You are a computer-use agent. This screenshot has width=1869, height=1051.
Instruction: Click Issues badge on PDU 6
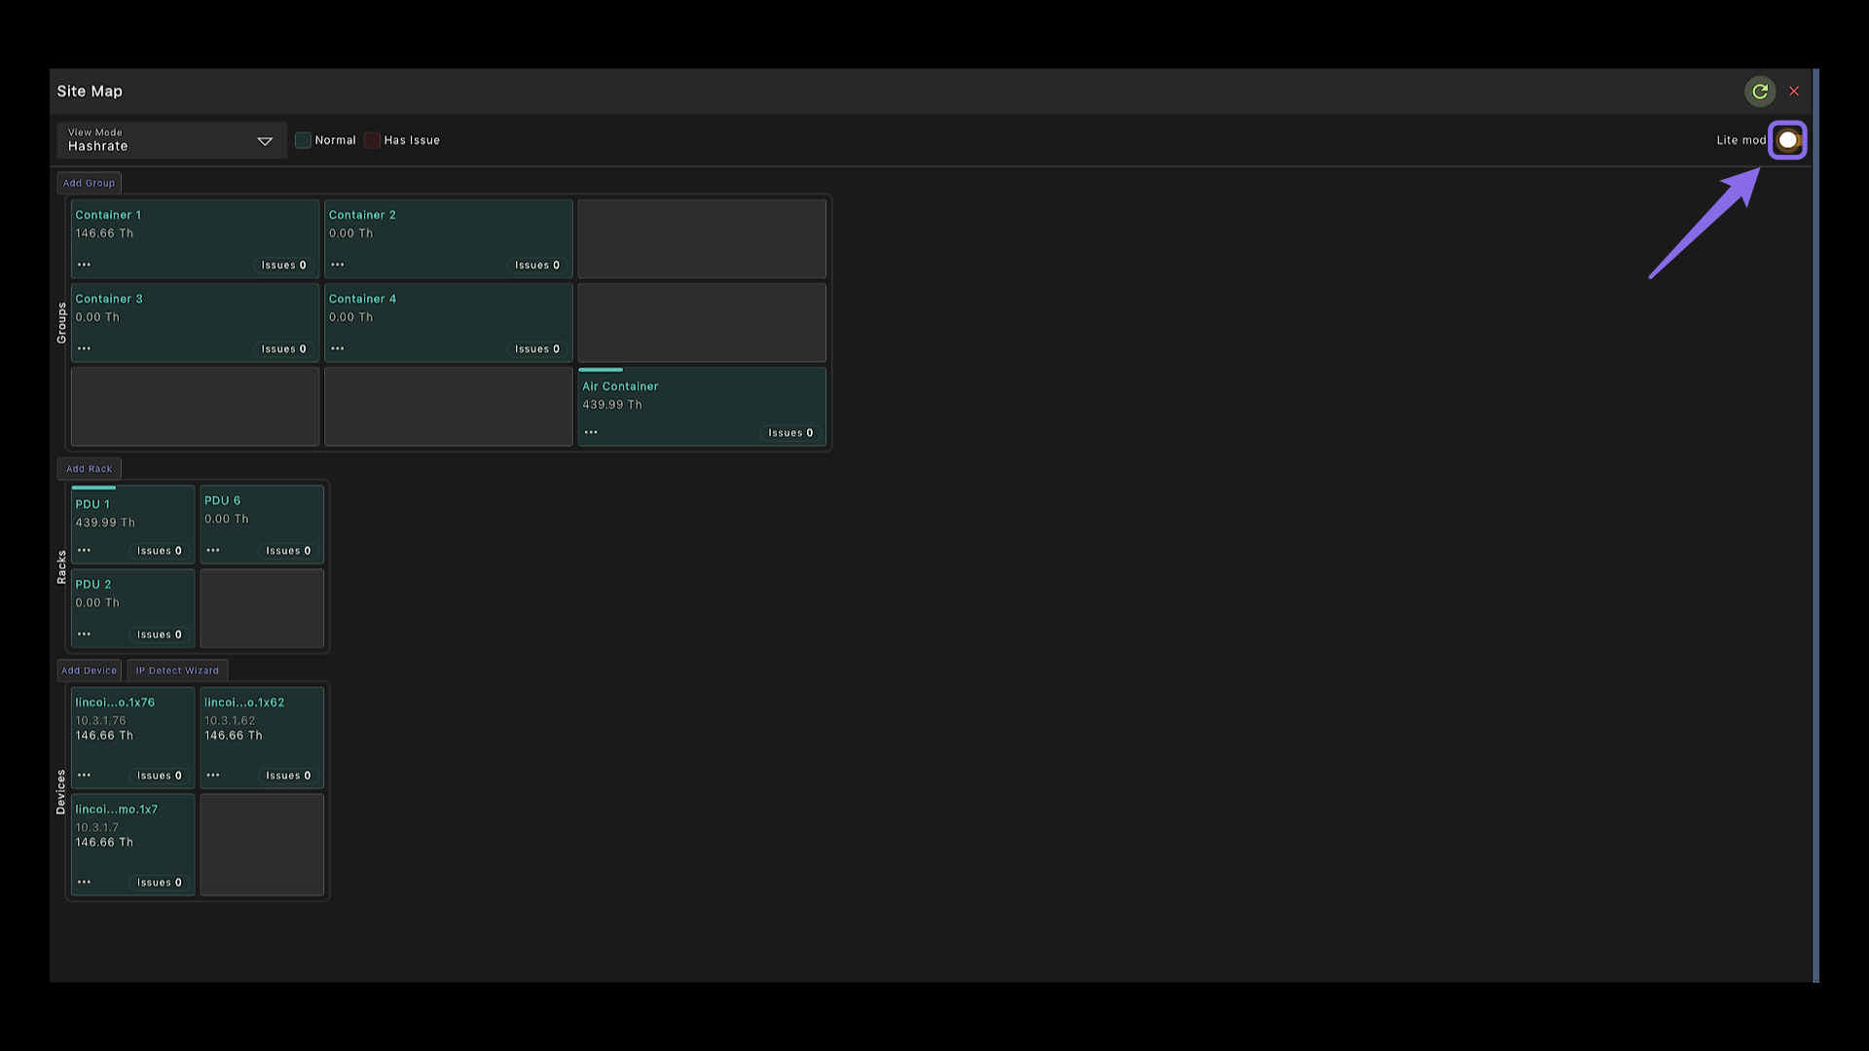pos(288,551)
